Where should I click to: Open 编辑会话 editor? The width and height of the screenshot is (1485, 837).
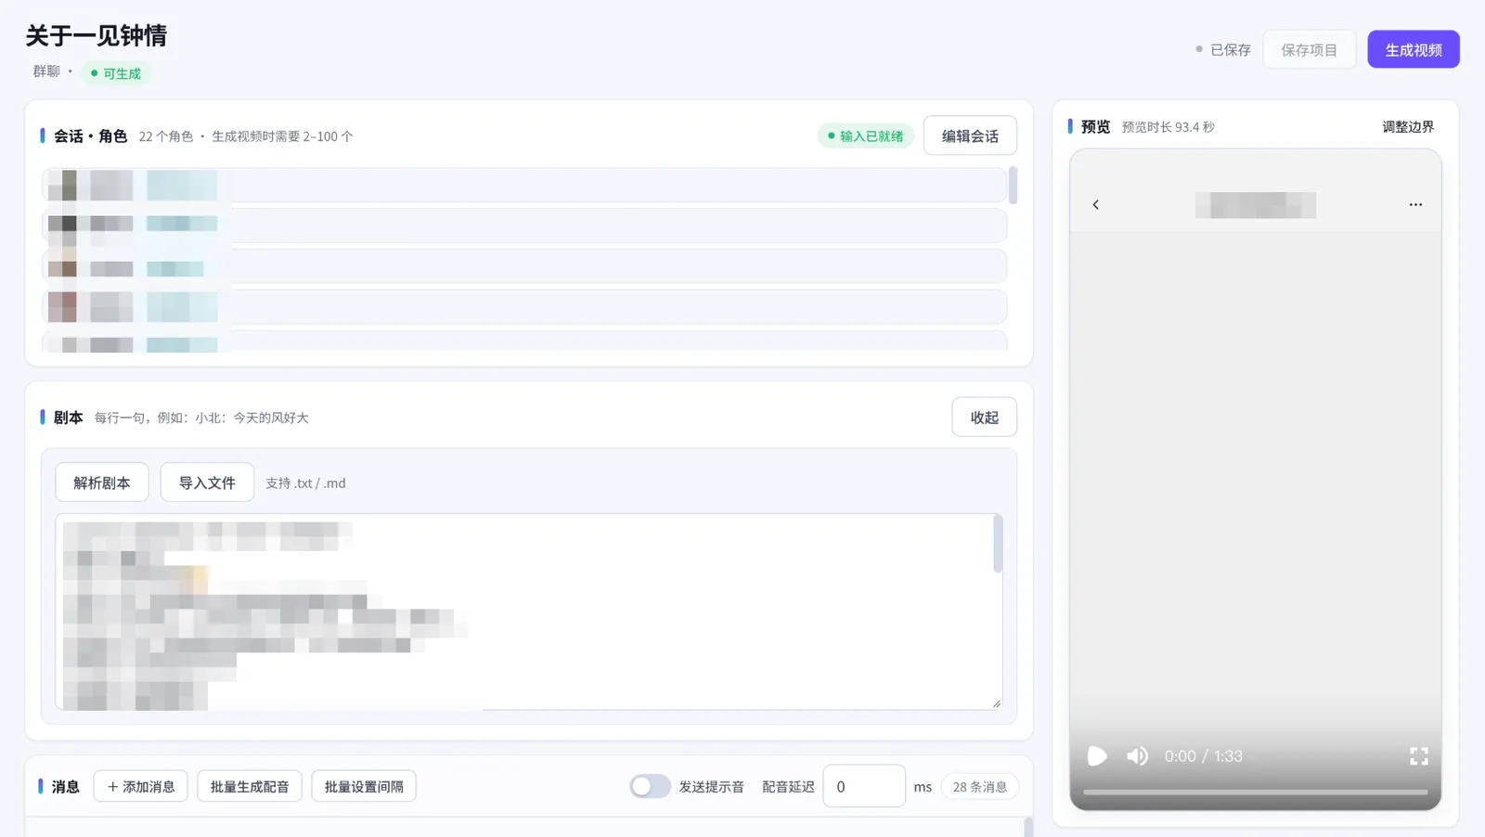pyautogui.click(x=970, y=135)
